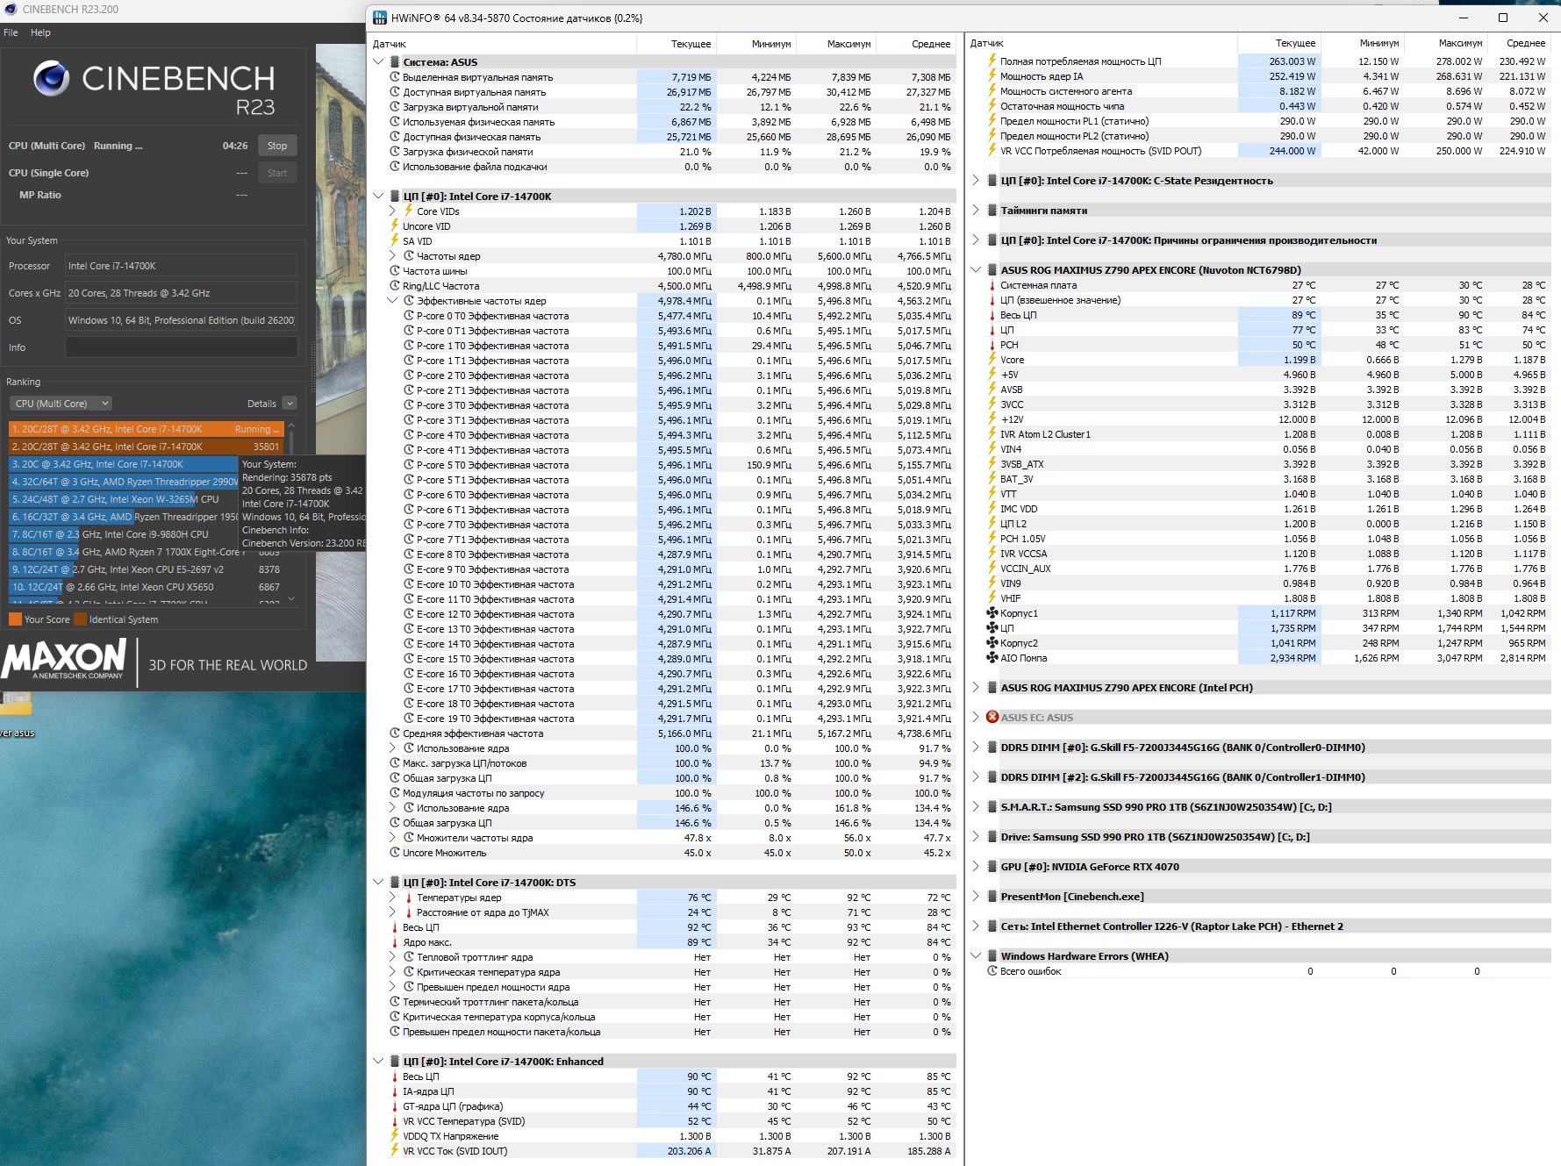Expand the Core VIDs subtree
The width and height of the screenshot is (1561, 1166).
[x=392, y=211]
